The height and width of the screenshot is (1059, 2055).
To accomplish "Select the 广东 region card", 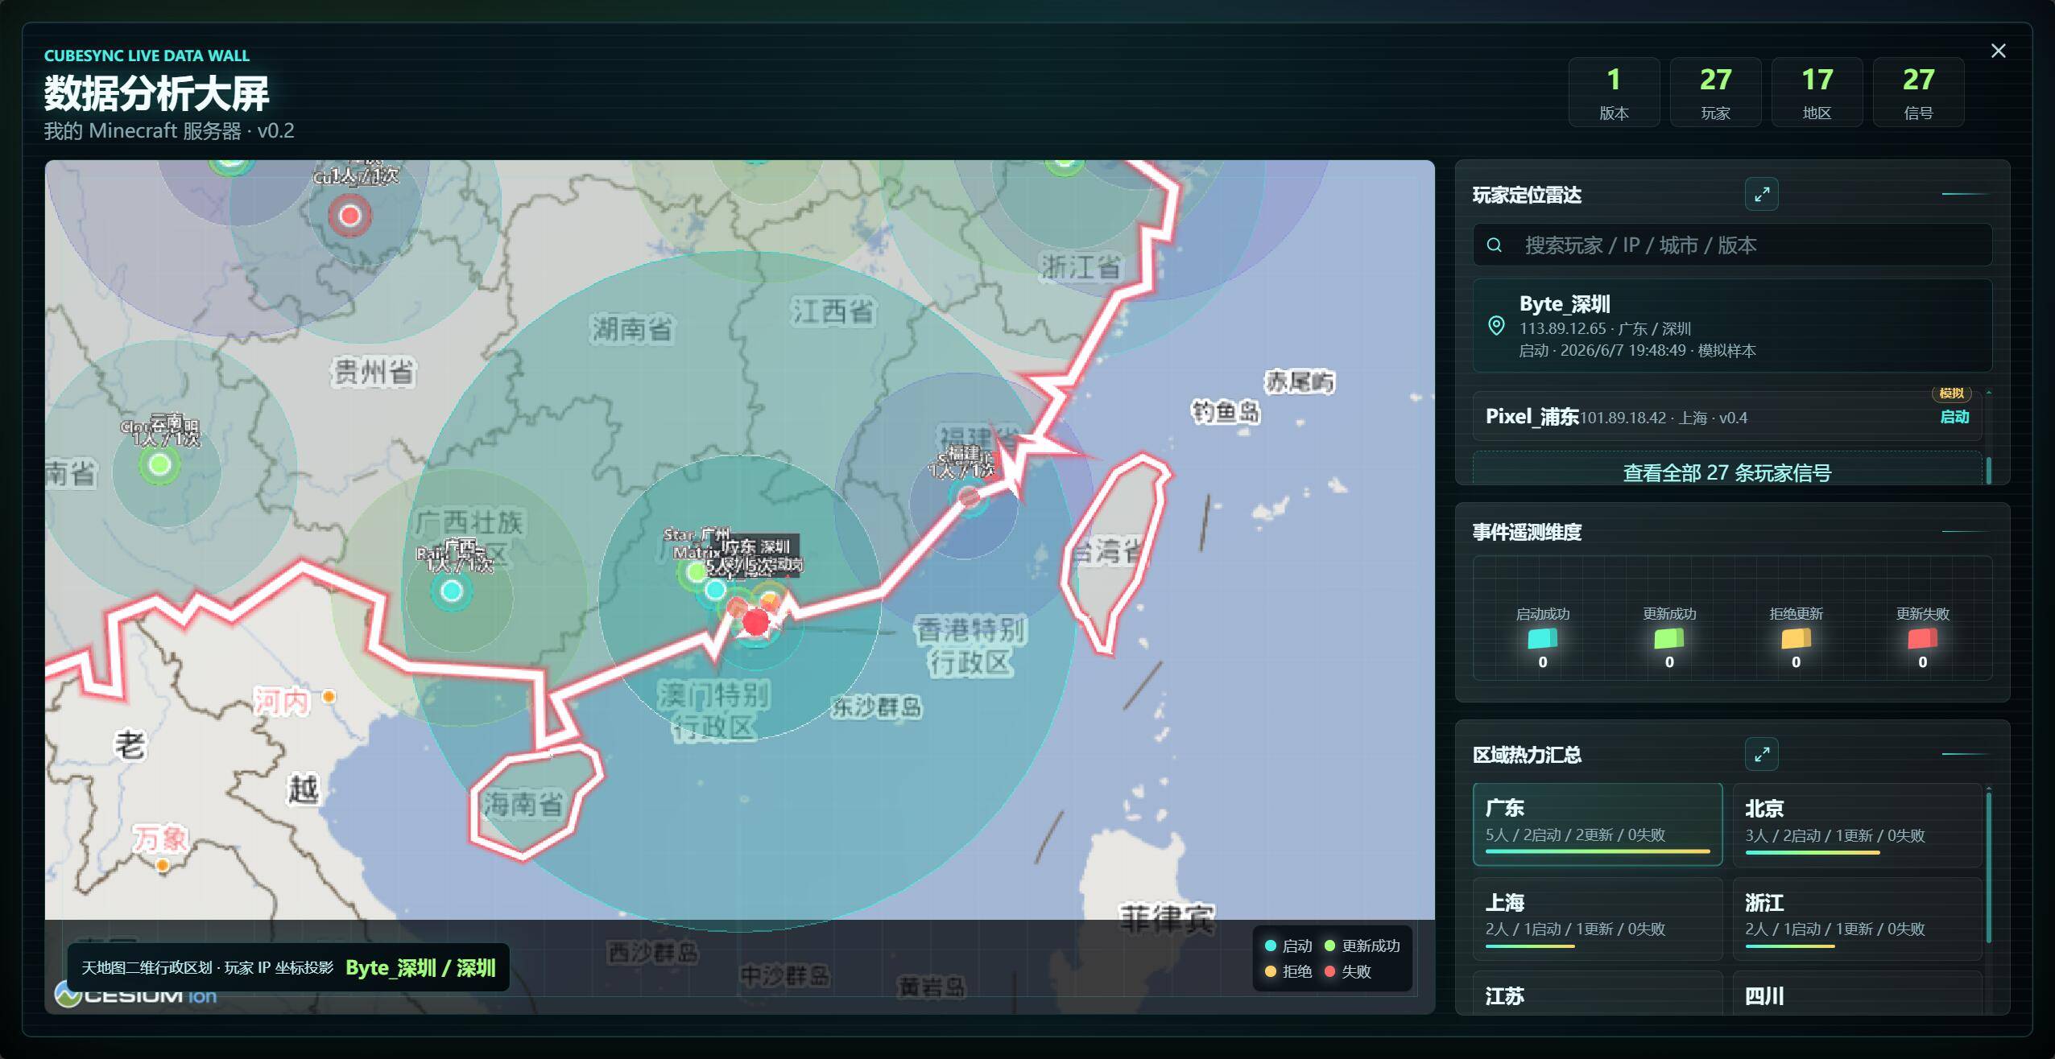I will pyautogui.click(x=1597, y=824).
